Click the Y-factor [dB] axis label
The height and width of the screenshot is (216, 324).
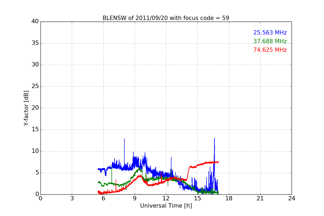click(26, 108)
